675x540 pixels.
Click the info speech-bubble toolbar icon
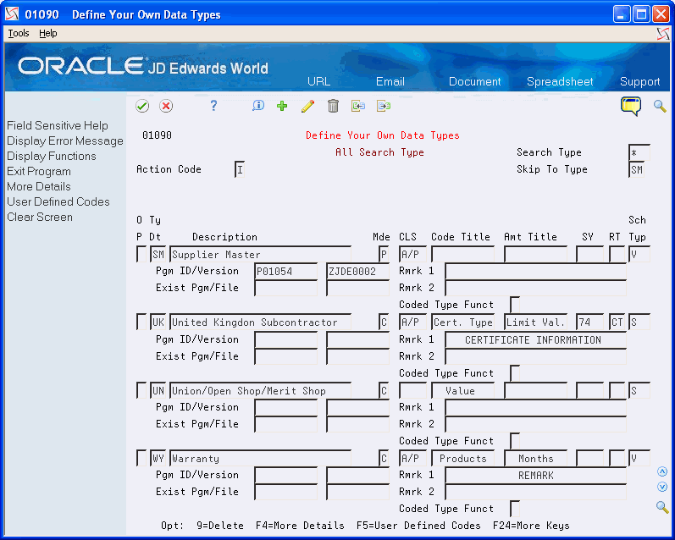click(257, 106)
